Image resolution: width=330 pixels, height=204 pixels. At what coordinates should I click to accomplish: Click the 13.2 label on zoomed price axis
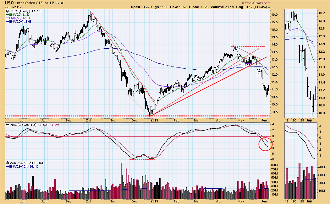tap(322, 13)
